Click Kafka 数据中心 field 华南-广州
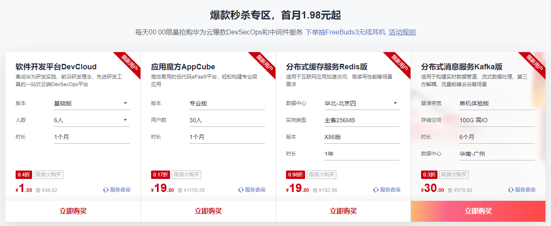 pyautogui.click(x=497, y=154)
